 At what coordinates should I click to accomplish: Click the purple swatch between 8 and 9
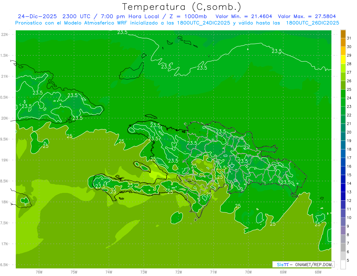pos(343,230)
